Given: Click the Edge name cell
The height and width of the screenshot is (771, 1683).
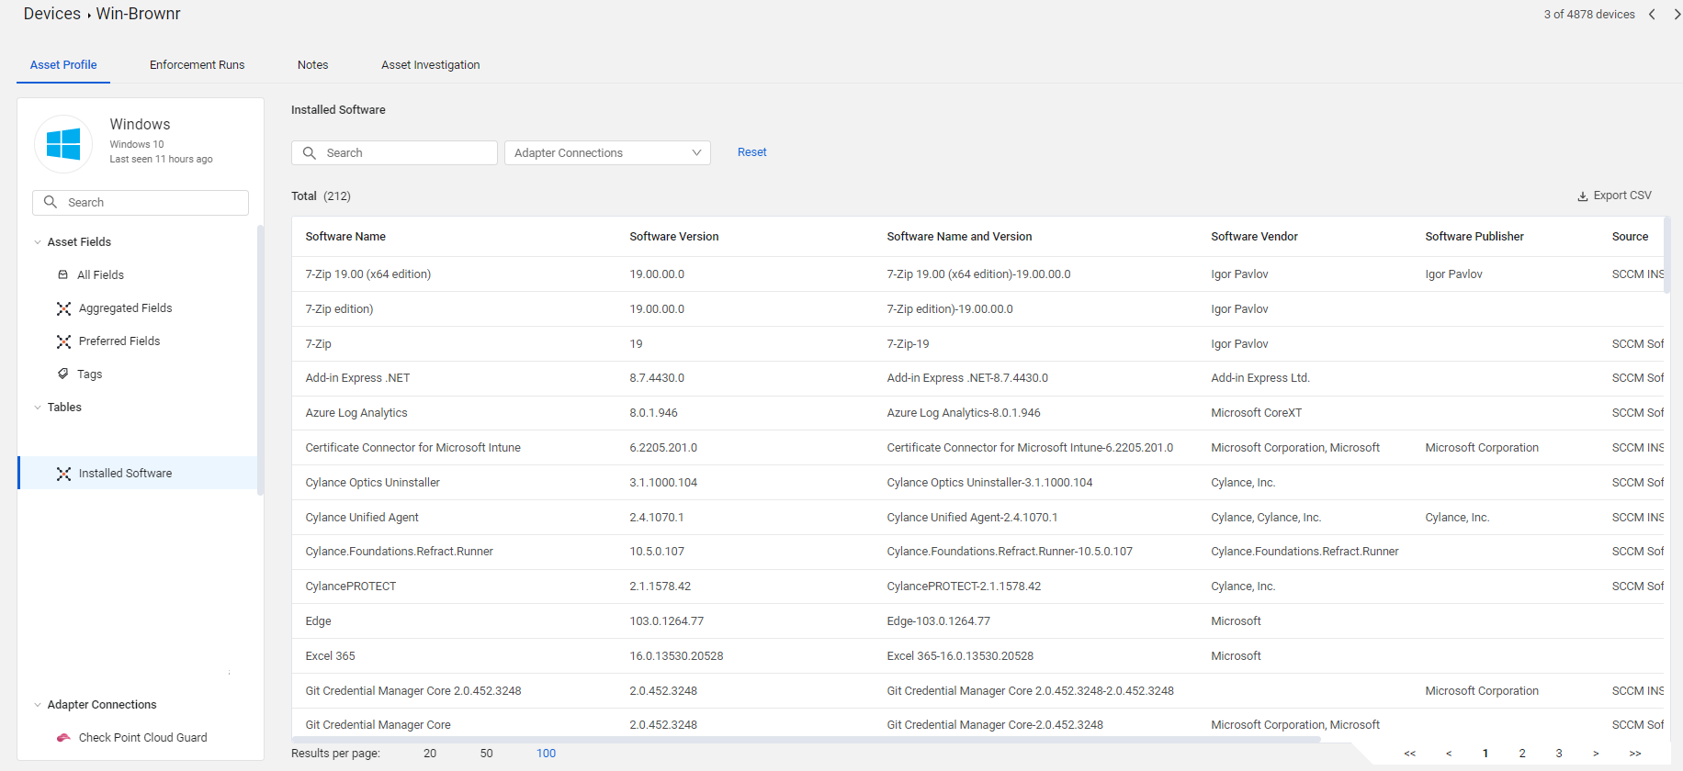Looking at the screenshot, I should point(318,621).
